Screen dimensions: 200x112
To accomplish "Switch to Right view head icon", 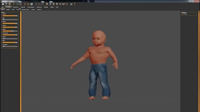I will click(57, 4).
